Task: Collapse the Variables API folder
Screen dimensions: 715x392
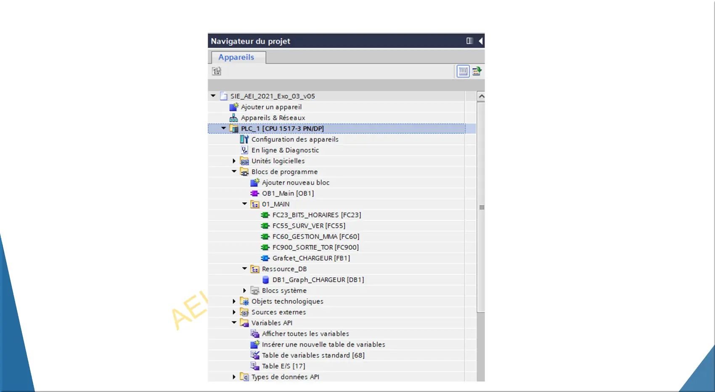Action: 234,323
